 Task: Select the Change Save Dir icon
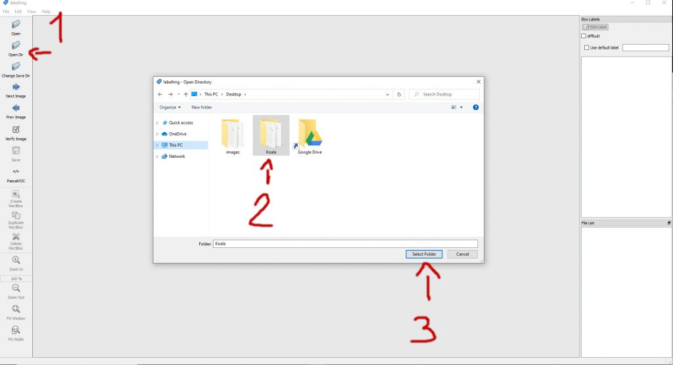[16, 66]
